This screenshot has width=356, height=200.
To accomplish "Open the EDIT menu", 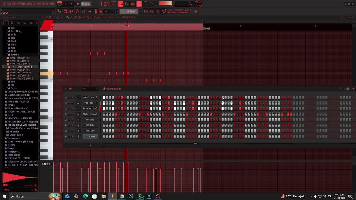I will point(9,4).
